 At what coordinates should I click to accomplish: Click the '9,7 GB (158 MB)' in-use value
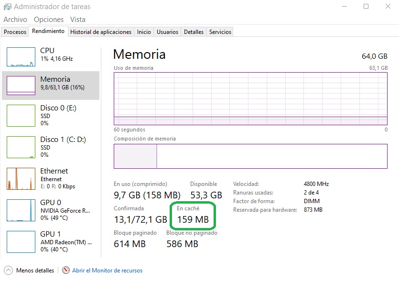click(x=147, y=195)
